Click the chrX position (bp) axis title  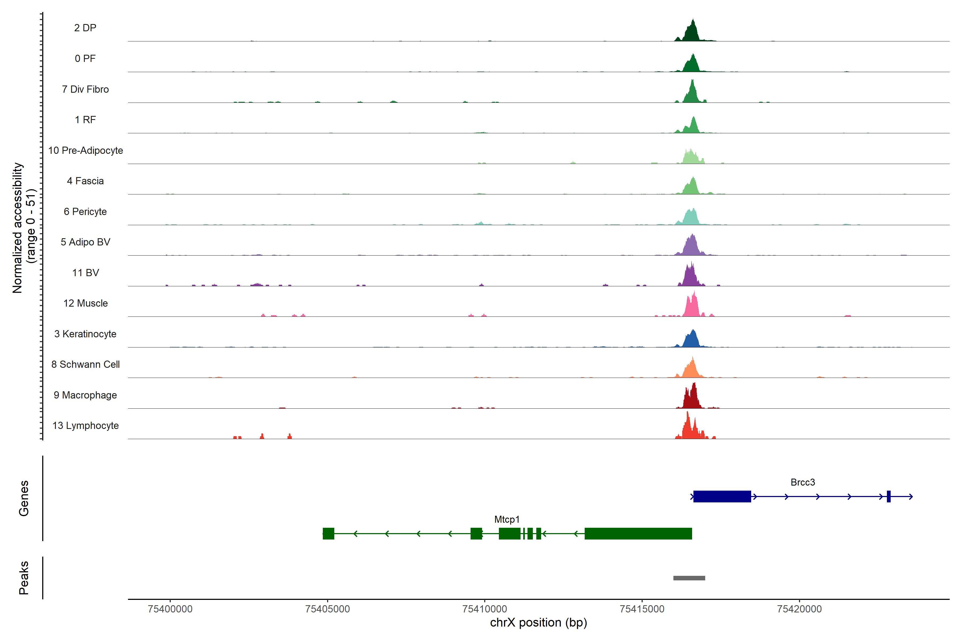click(538, 623)
